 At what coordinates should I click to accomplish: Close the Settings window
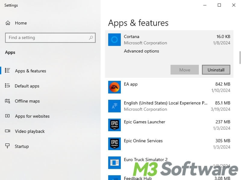click(x=234, y=5)
